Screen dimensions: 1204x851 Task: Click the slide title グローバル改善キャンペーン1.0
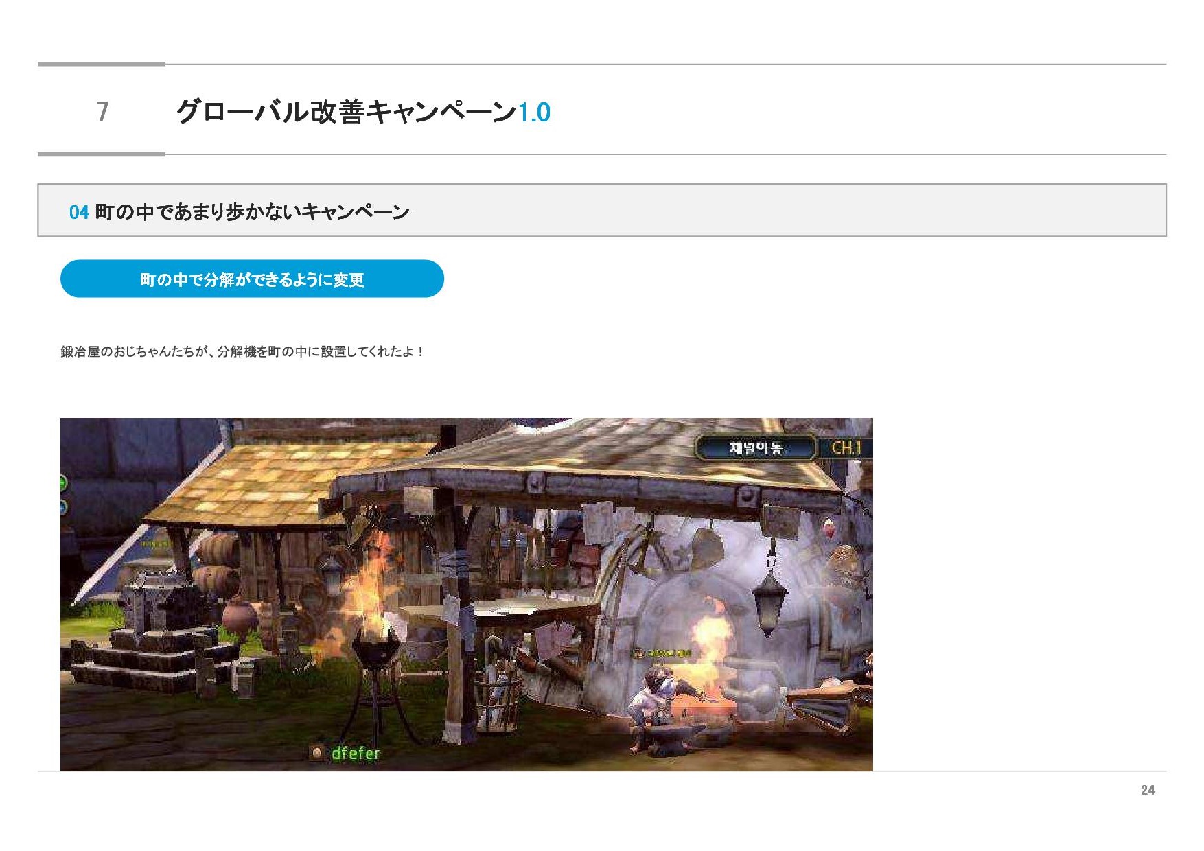point(363,111)
